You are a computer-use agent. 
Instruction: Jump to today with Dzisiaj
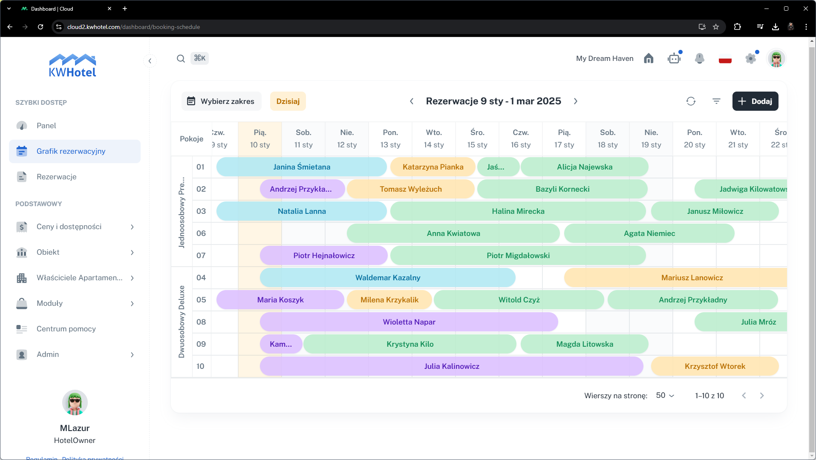point(288,101)
